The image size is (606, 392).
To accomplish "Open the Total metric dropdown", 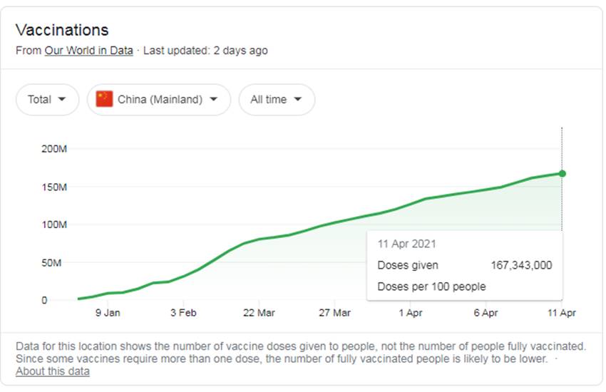I will (47, 99).
